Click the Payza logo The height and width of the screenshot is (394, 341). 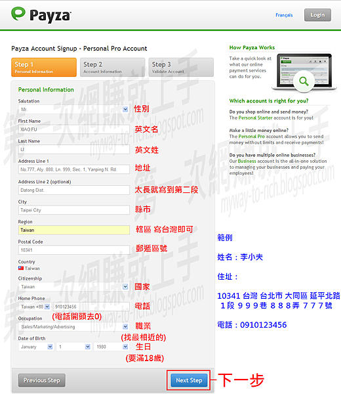pos(41,14)
